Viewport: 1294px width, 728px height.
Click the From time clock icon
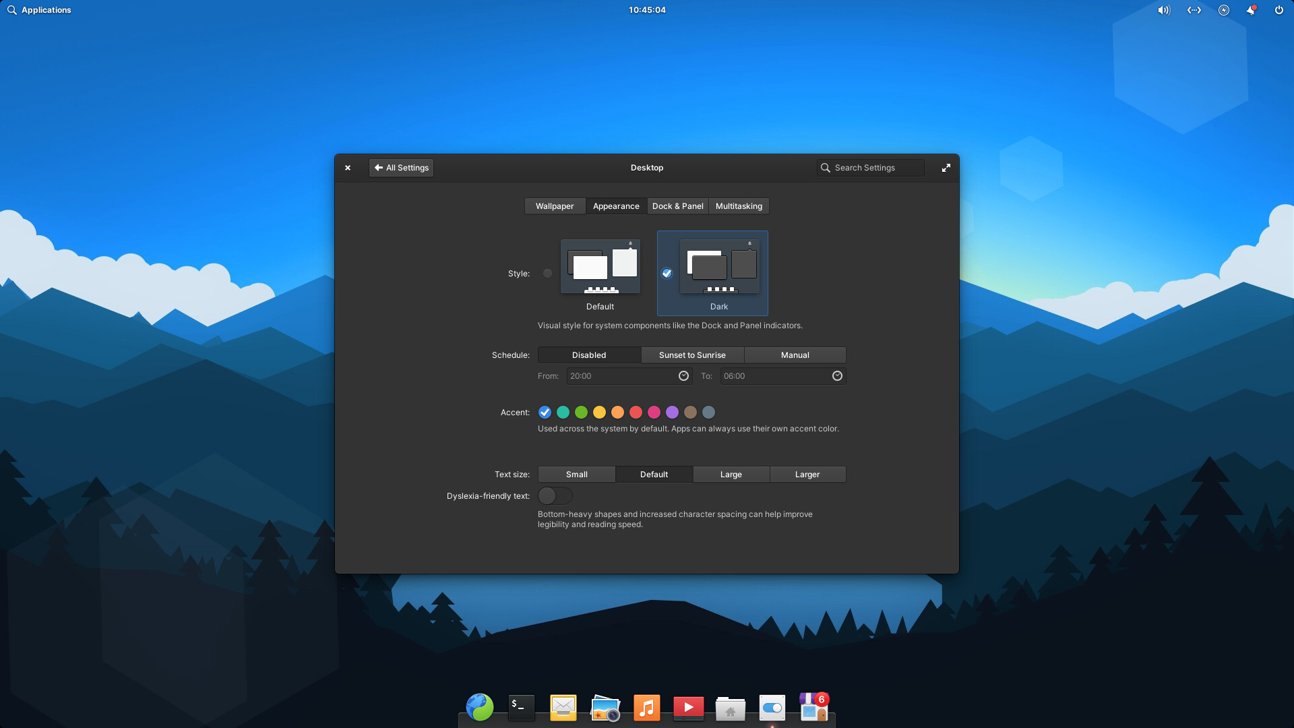683,376
